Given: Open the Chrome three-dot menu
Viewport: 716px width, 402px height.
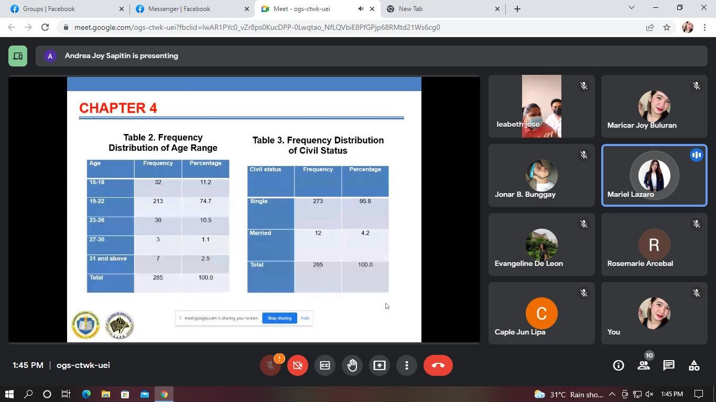Looking at the screenshot, I should click(706, 27).
